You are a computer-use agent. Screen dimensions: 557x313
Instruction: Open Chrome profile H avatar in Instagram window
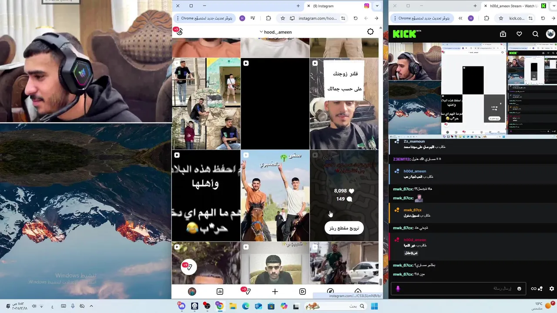click(x=242, y=18)
